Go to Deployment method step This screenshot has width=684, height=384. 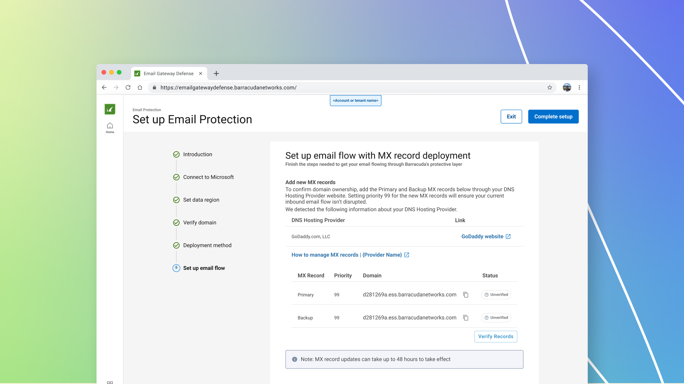point(207,245)
